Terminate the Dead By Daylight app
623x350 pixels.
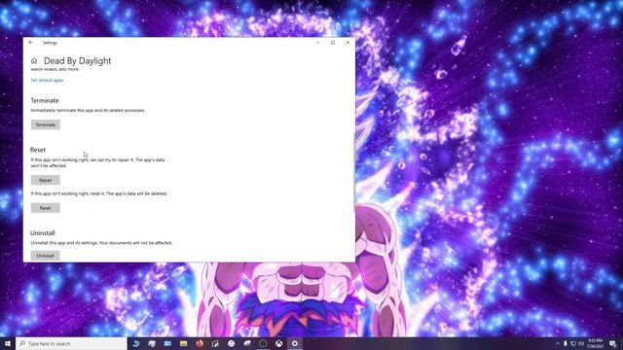click(x=46, y=124)
